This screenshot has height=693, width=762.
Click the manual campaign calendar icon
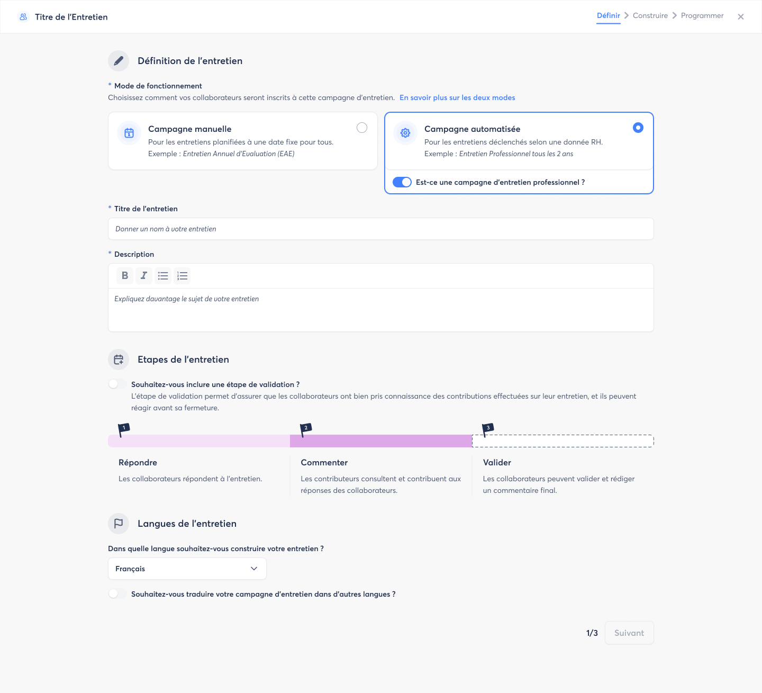tap(129, 133)
